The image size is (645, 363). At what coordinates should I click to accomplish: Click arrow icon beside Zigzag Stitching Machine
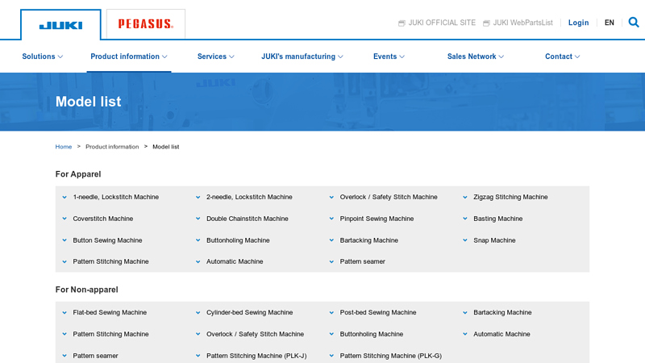[x=465, y=198]
